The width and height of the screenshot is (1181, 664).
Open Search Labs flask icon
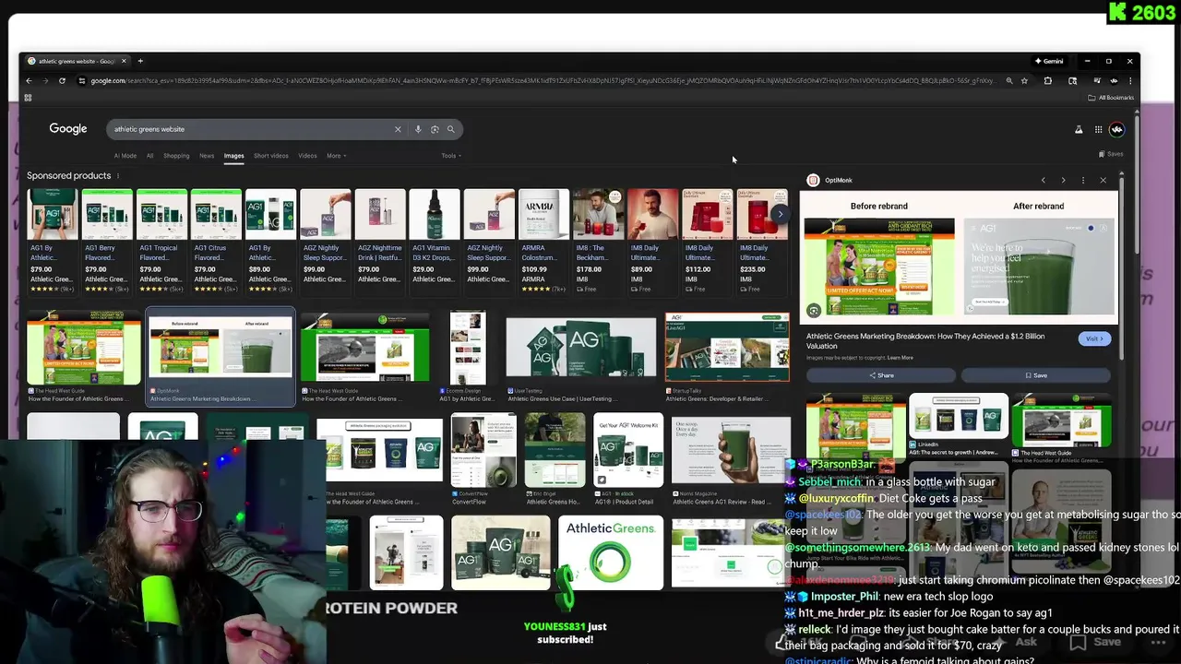pos(1079,129)
